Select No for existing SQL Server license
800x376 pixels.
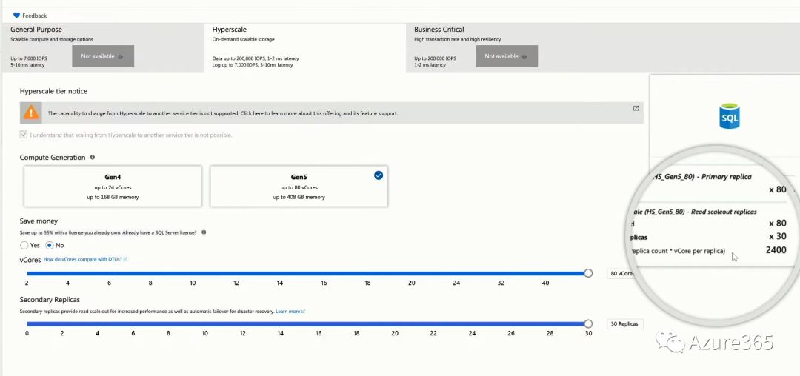coord(50,245)
